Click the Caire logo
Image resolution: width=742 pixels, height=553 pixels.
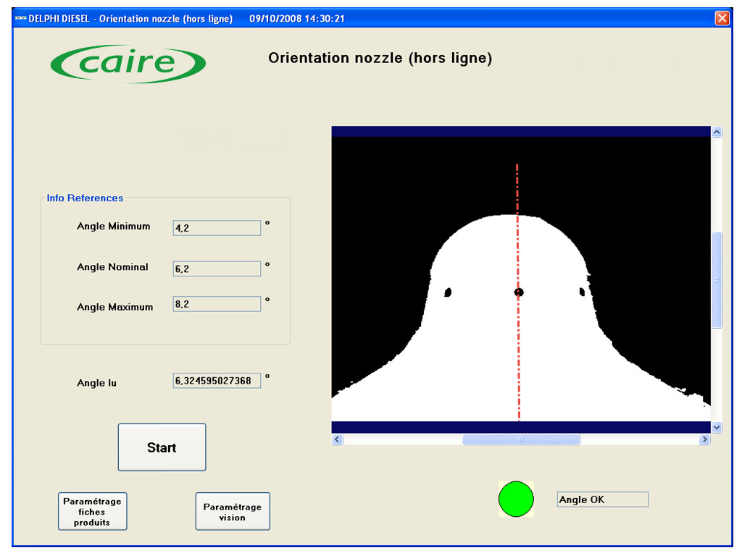128,64
